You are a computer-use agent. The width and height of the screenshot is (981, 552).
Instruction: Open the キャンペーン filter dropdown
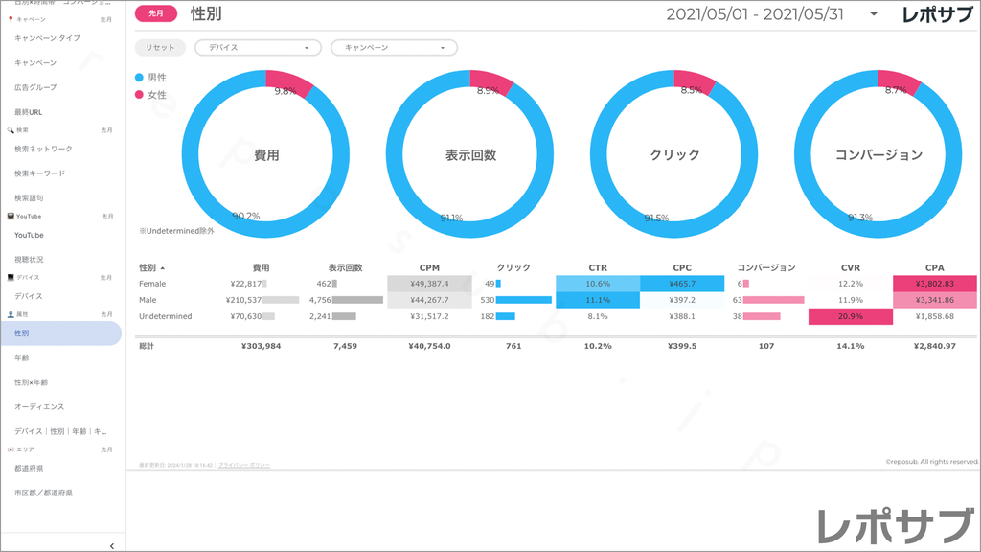[394, 47]
